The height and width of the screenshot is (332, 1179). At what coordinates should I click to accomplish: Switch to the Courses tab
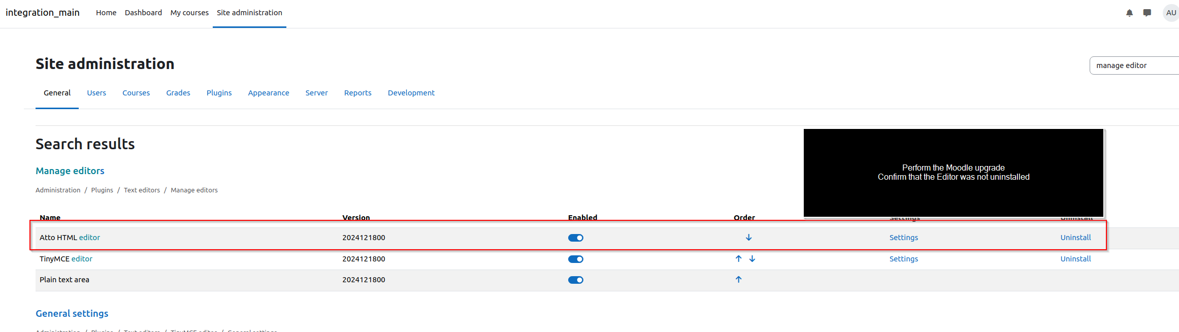pyautogui.click(x=136, y=93)
